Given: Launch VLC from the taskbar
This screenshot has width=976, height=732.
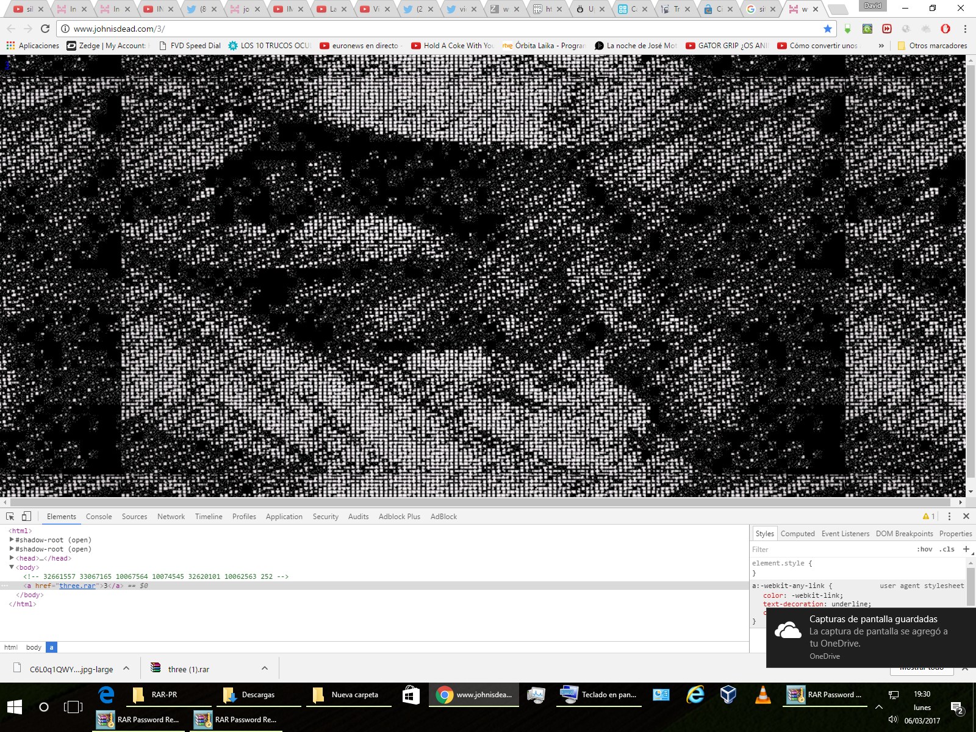Looking at the screenshot, I should tap(762, 695).
